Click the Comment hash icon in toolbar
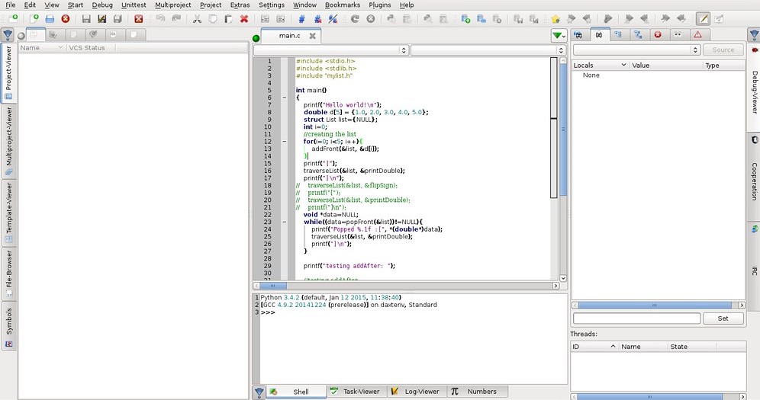Screen dimensions: 760x400 (x=302, y=18)
